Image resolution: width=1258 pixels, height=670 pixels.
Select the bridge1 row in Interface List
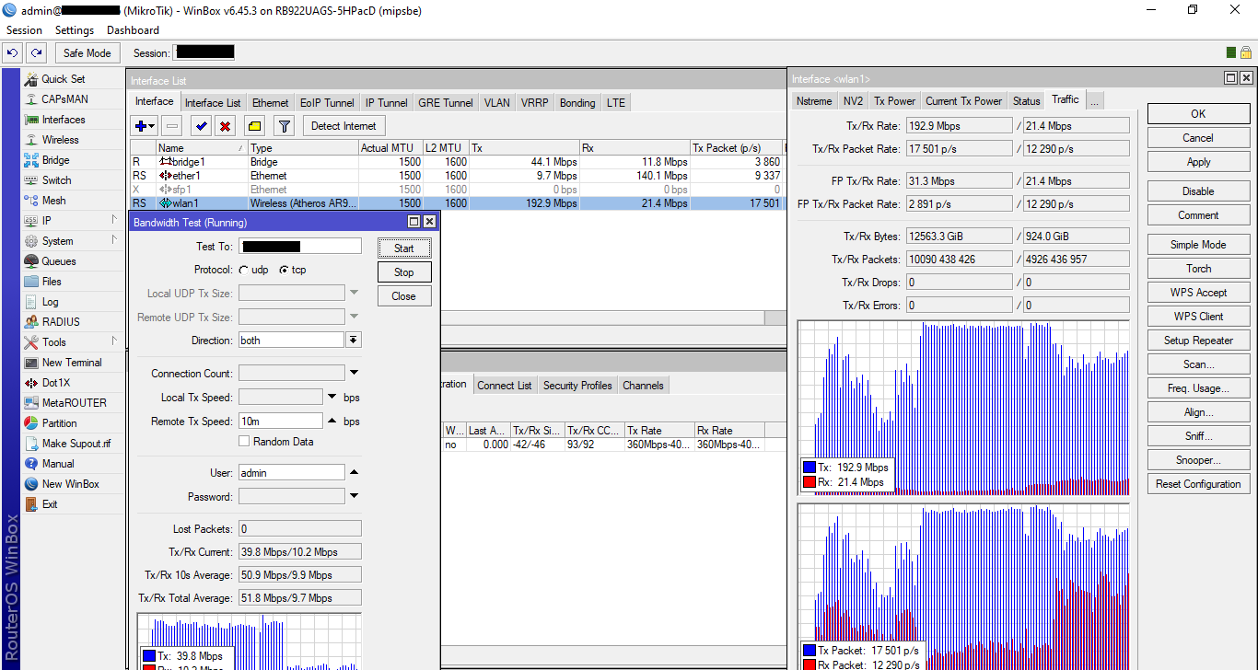[457, 162]
